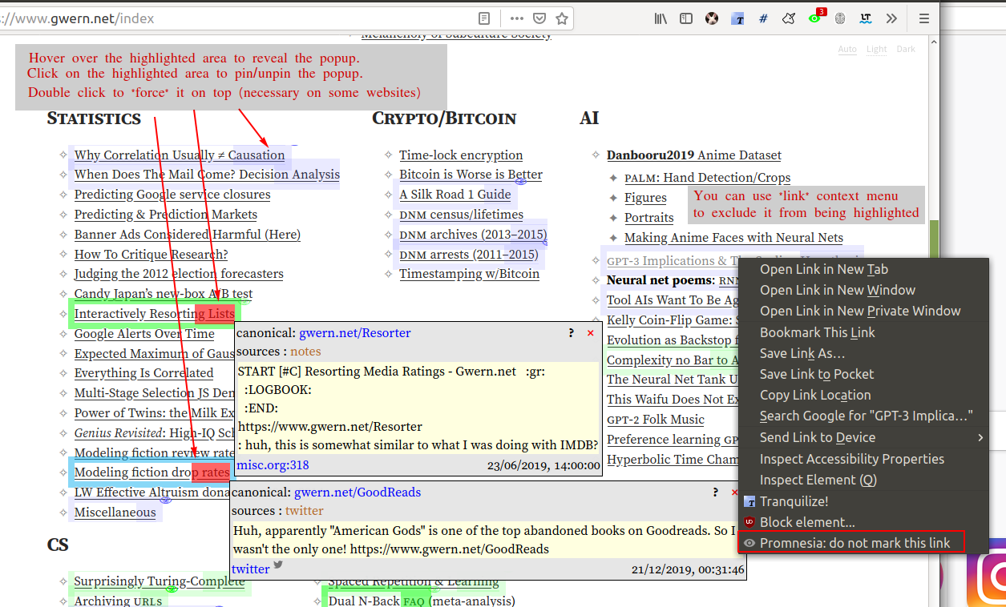Screen dimensions: 1006x607
Task: Expand overflow extensions chevron
Action: tap(891, 18)
